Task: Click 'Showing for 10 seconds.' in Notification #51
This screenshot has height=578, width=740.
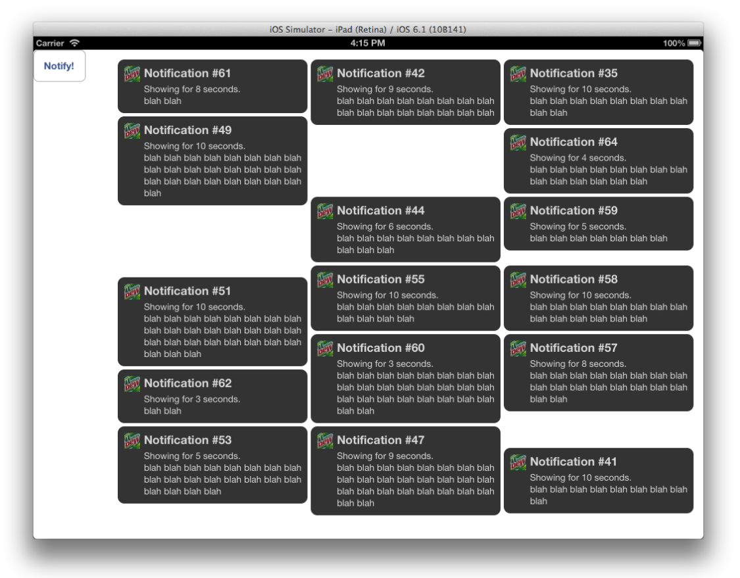Action: [x=195, y=307]
